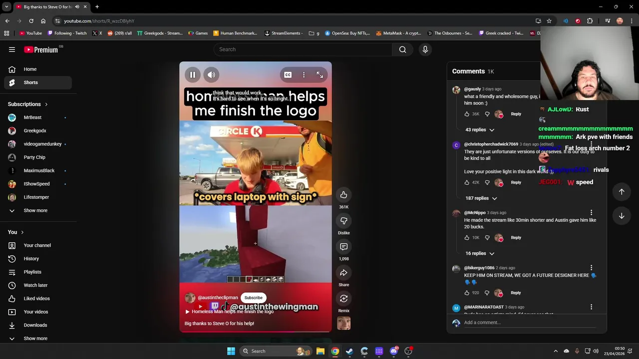The width and height of the screenshot is (639, 359).
Task: Open Your channel
Action: pyautogui.click(x=38, y=245)
